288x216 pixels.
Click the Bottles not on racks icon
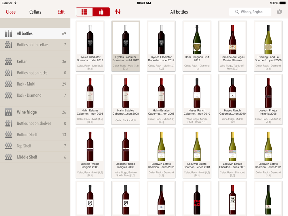[8, 73]
